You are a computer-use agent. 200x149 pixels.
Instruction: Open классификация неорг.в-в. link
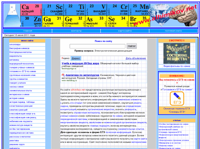coord(23,114)
